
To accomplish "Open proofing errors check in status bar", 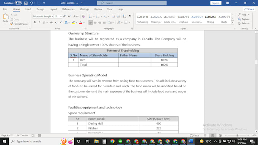I will (33, 135).
